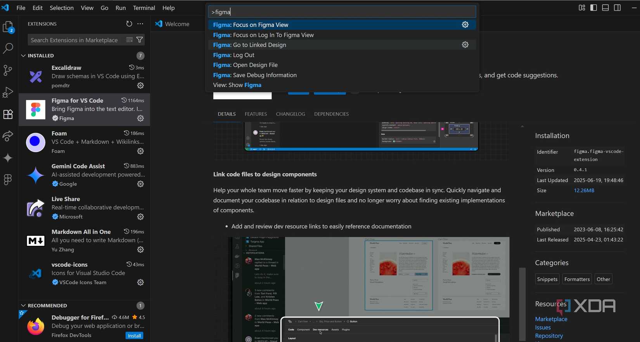Switch to the DETAILS tab
This screenshot has height=342, width=640.
pyautogui.click(x=227, y=114)
